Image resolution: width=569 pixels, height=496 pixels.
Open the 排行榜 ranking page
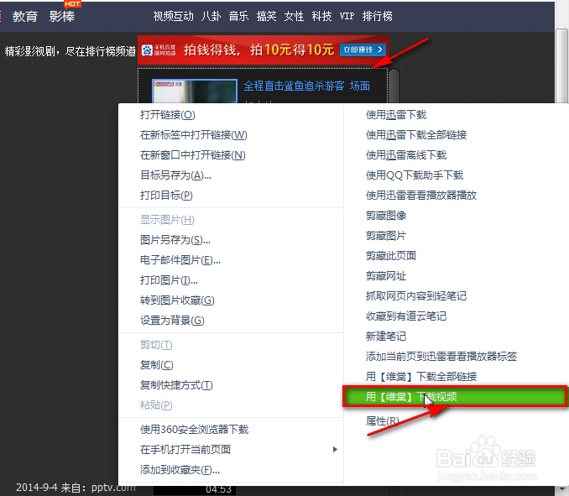pyautogui.click(x=378, y=16)
